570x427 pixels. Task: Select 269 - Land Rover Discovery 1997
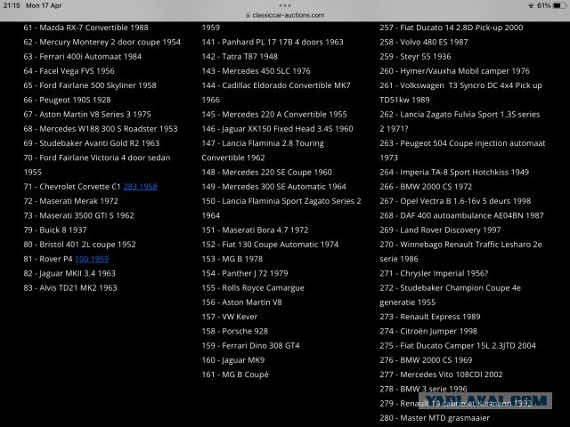441,230
